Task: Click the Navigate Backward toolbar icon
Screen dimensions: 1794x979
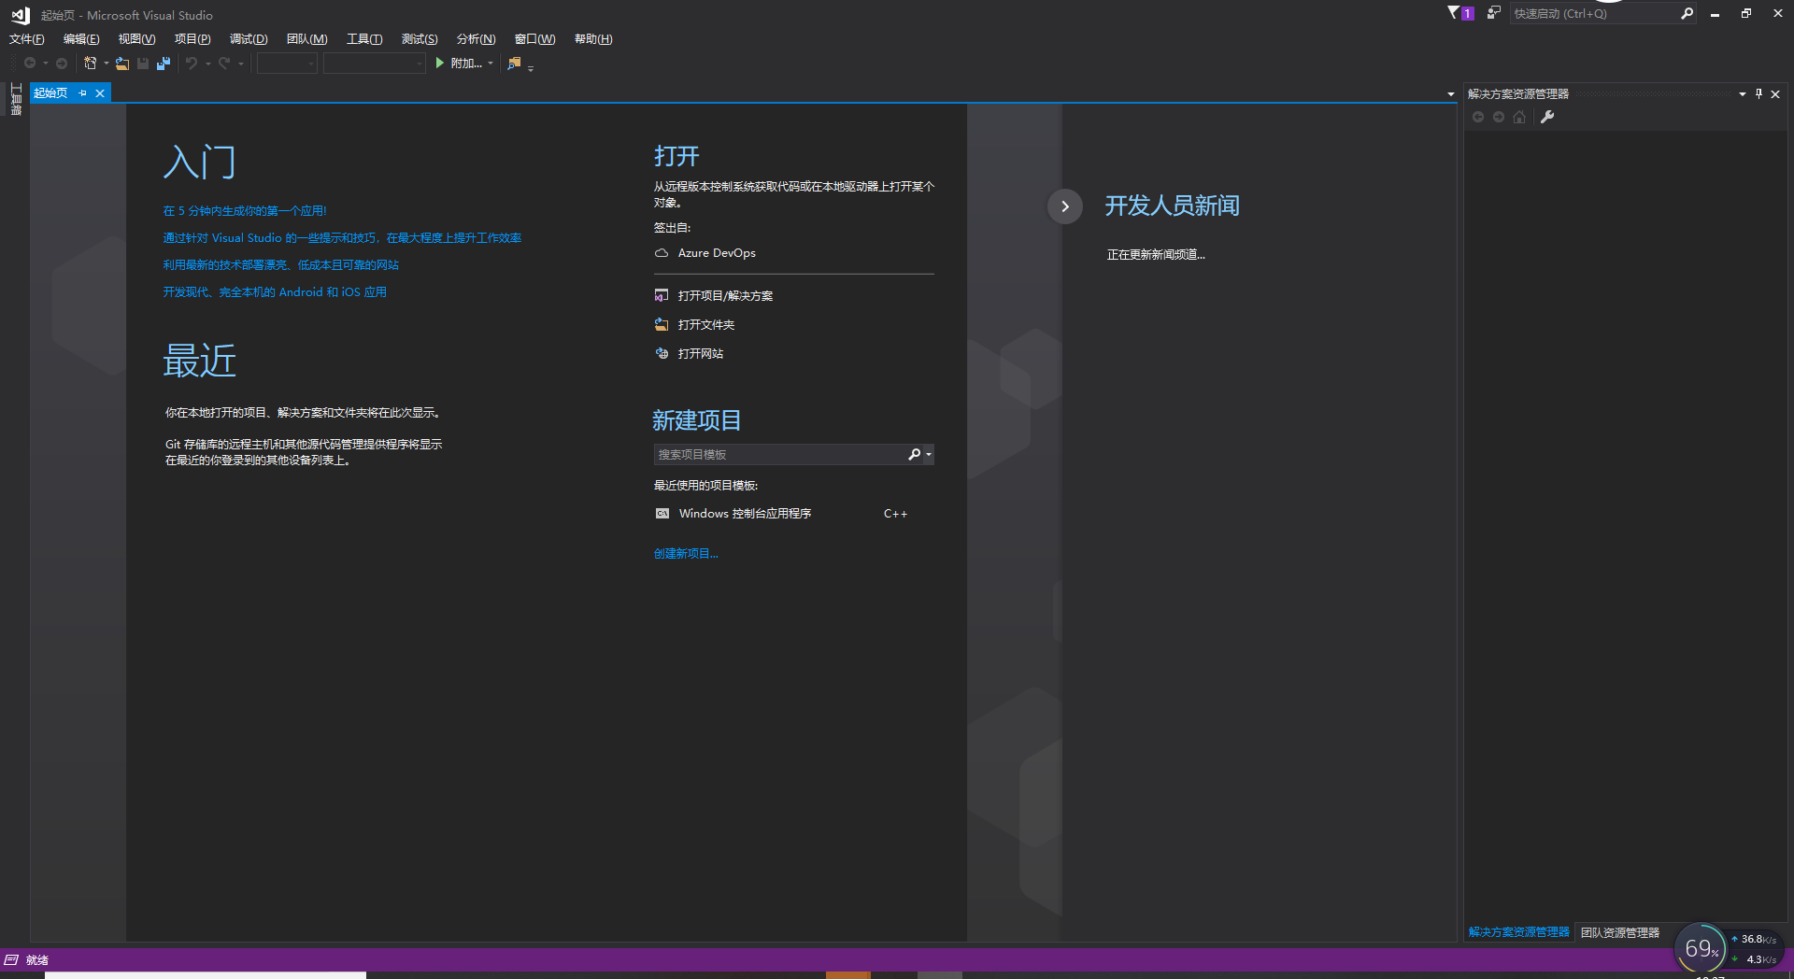Action: pos(30,64)
